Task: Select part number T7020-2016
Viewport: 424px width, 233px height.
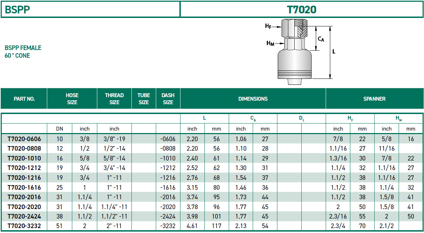Action: pyautogui.click(x=24, y=197)
